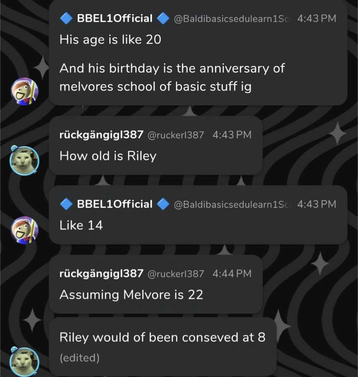The image size is (358, 377).
Task: Tap the blue diamond after BBEL1Official above "Like 14"
Action: tap(163, 204)
